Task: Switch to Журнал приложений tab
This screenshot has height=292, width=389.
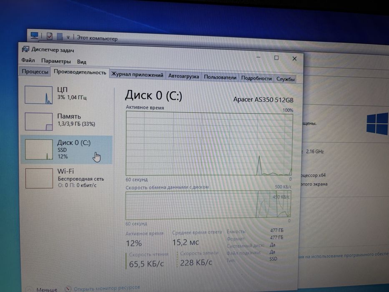Action: pos(137,75)
